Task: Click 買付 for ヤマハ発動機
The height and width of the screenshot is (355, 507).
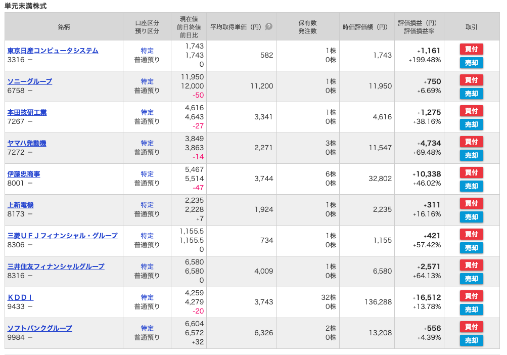Action: tap(472, 142)
